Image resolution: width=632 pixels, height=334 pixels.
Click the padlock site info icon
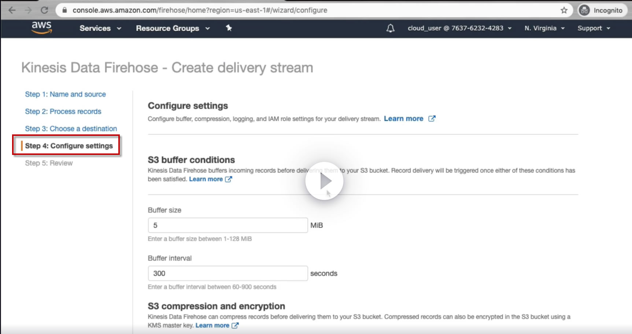[64, 10]
